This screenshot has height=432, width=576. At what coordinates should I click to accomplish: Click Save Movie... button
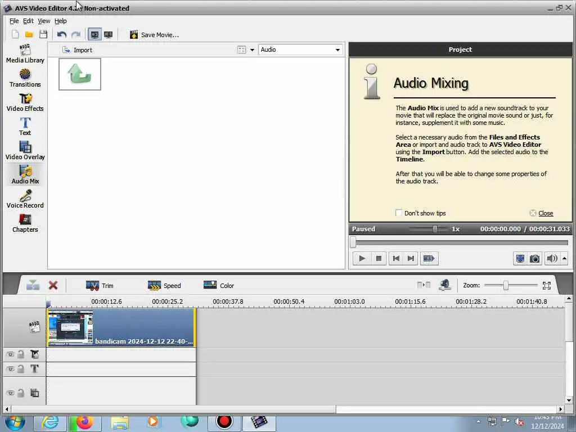coord(154,34)
